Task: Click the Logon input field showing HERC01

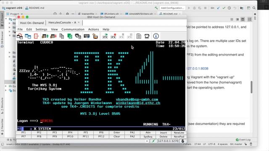Action: point(47,121)
